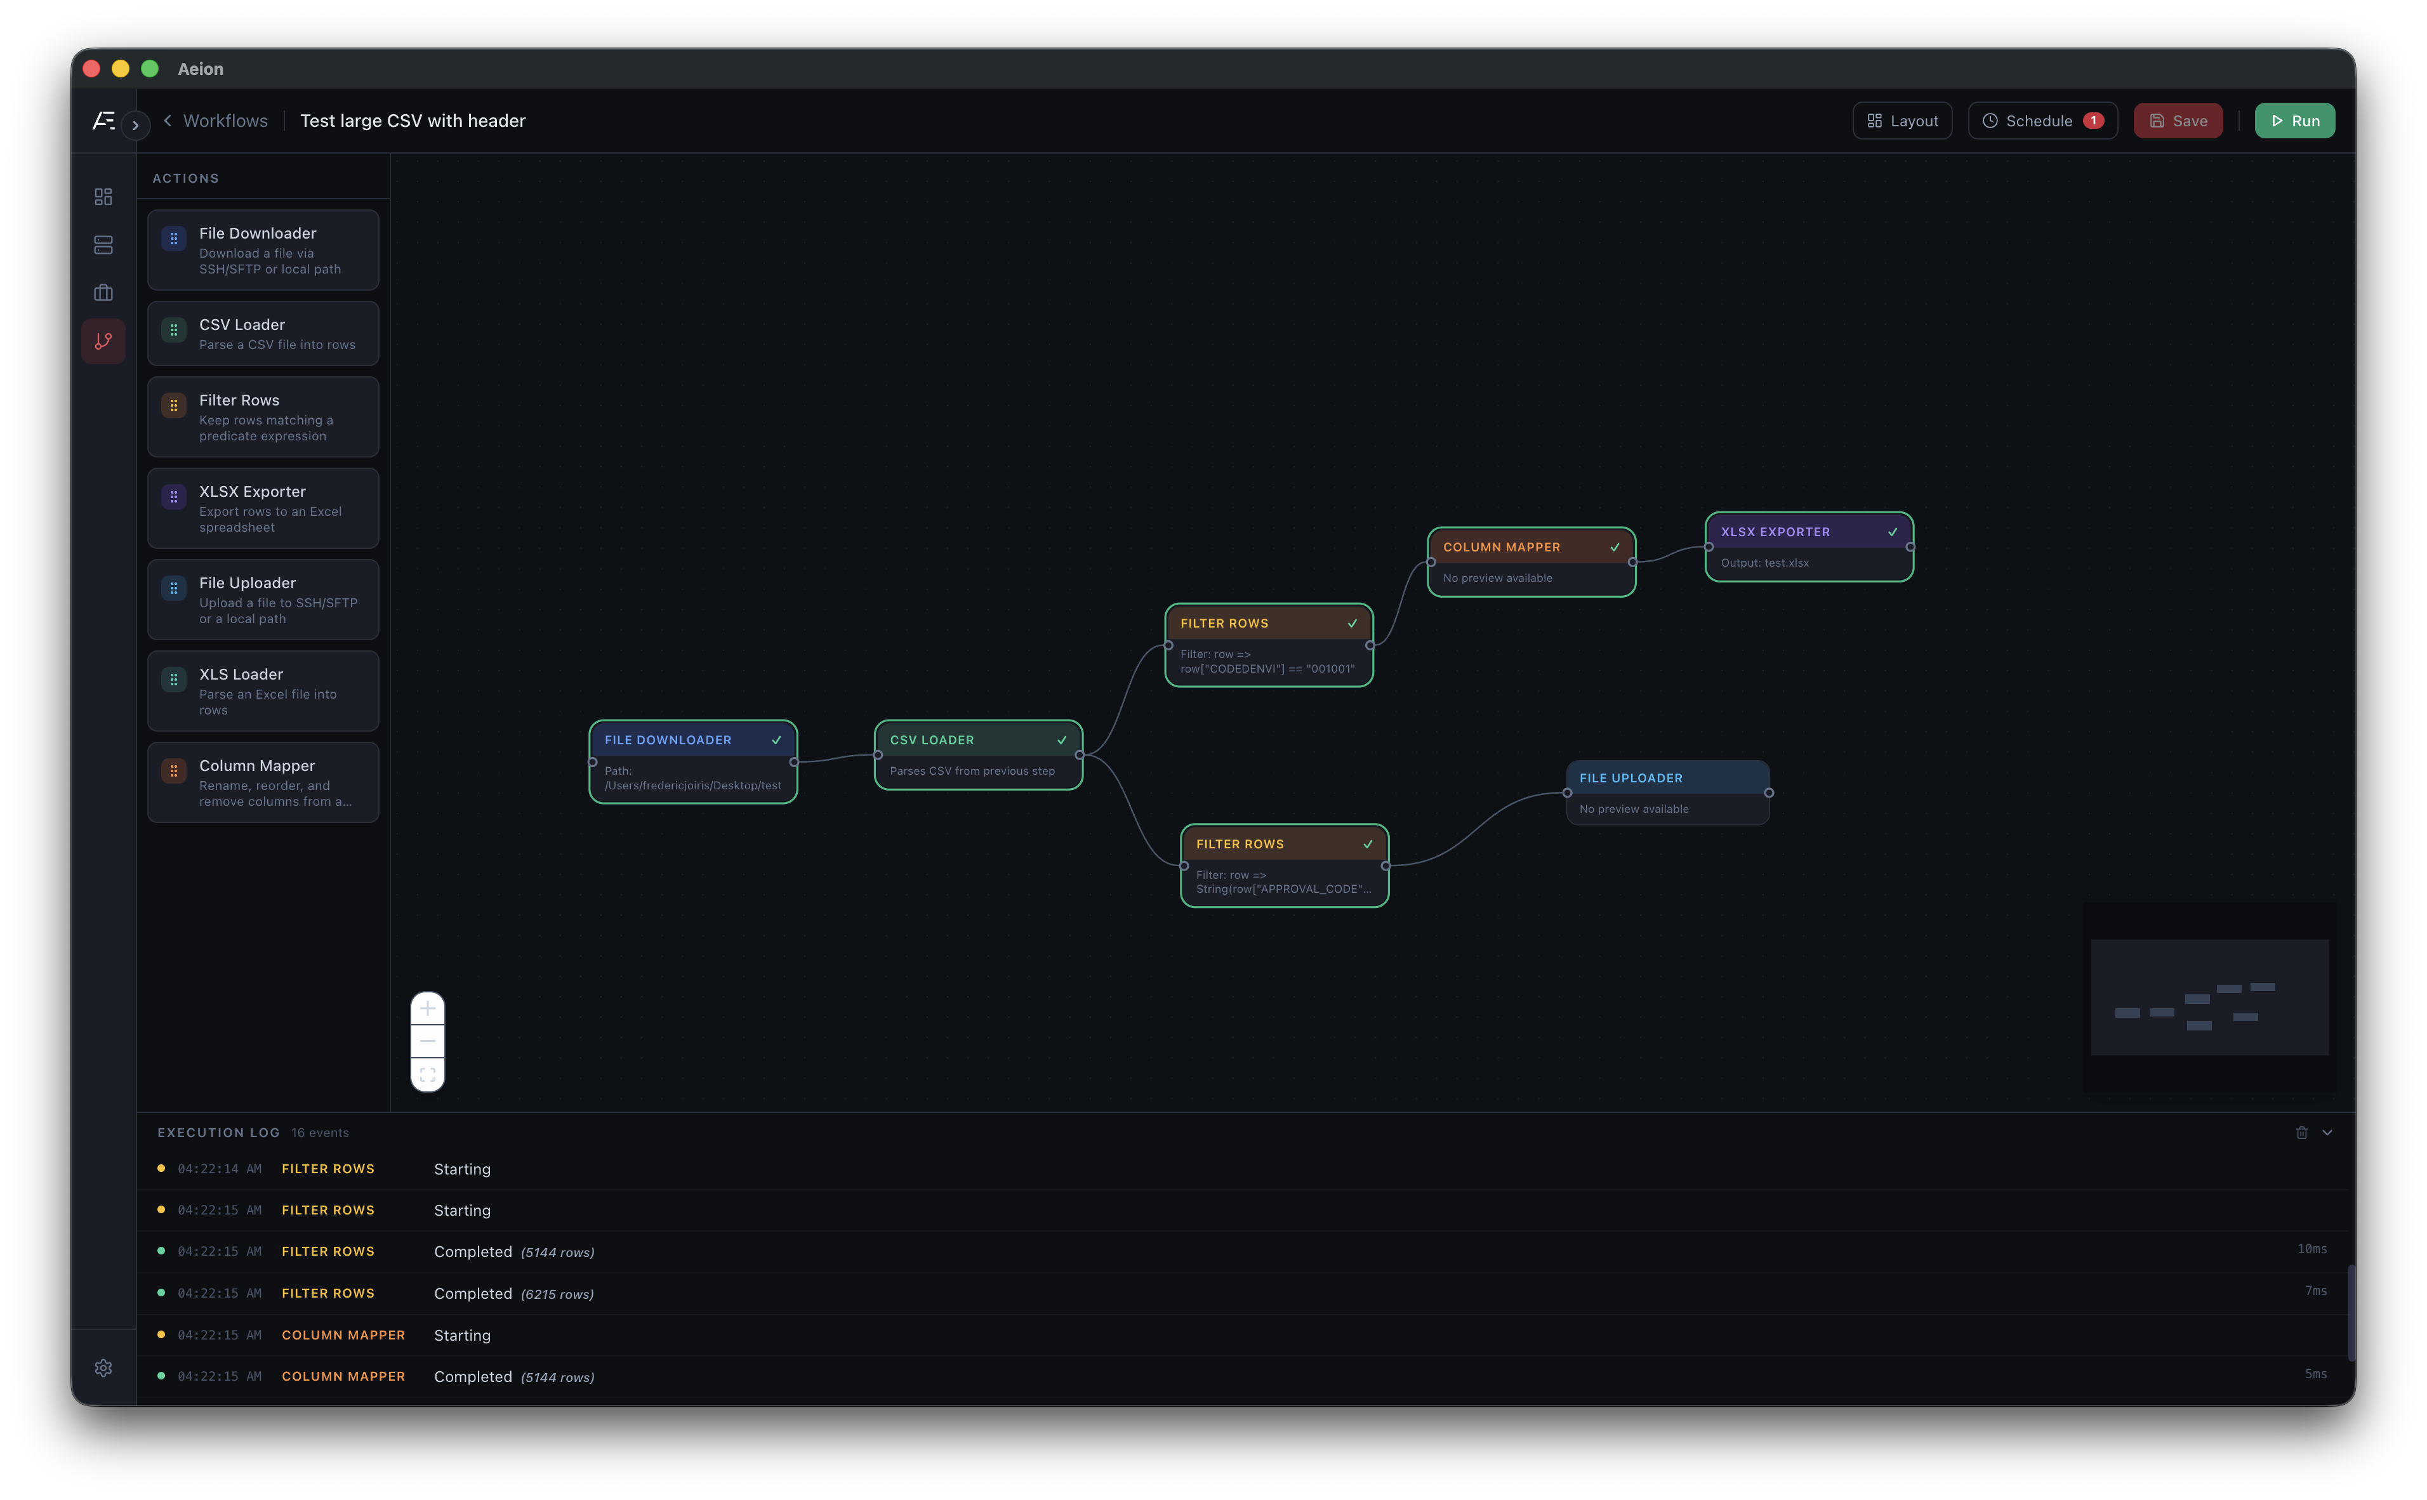
Task: Open the Layout menu
Action: 1902,120
